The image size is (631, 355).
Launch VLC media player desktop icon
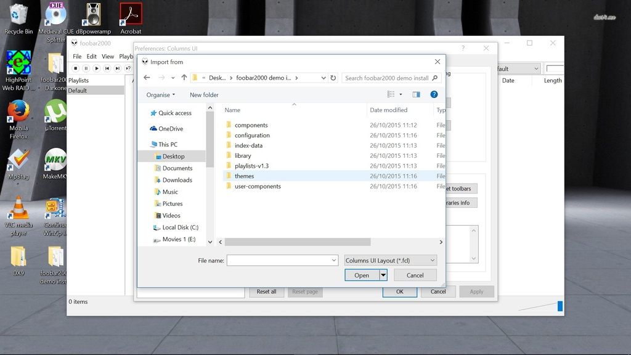[x=18, y=216]
